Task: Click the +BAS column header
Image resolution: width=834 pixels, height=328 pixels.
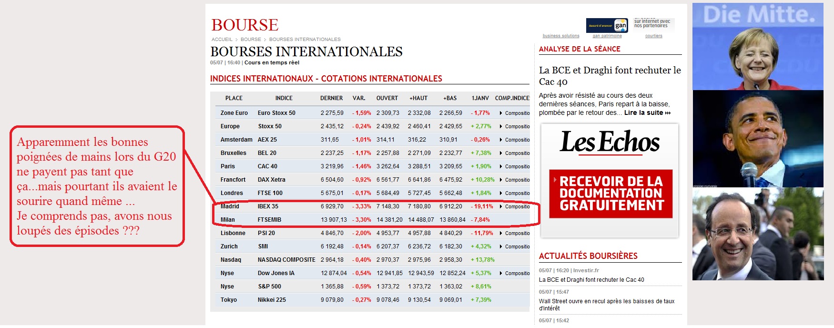Action: coord(450,98)
